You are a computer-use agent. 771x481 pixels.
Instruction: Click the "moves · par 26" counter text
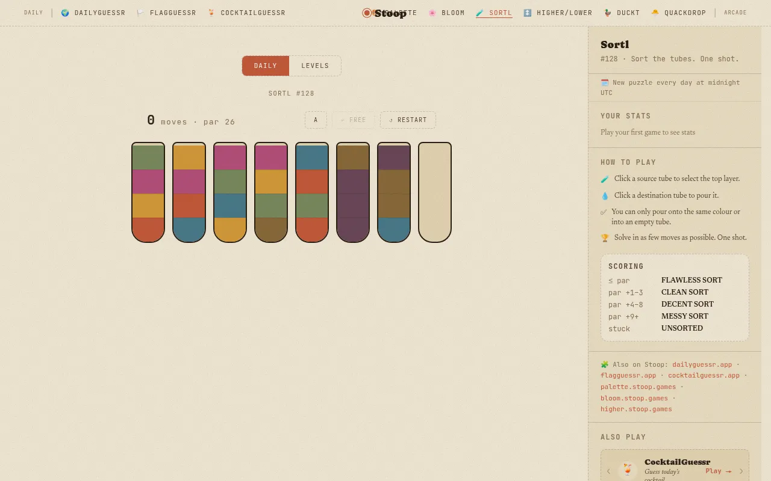(198, 121)
